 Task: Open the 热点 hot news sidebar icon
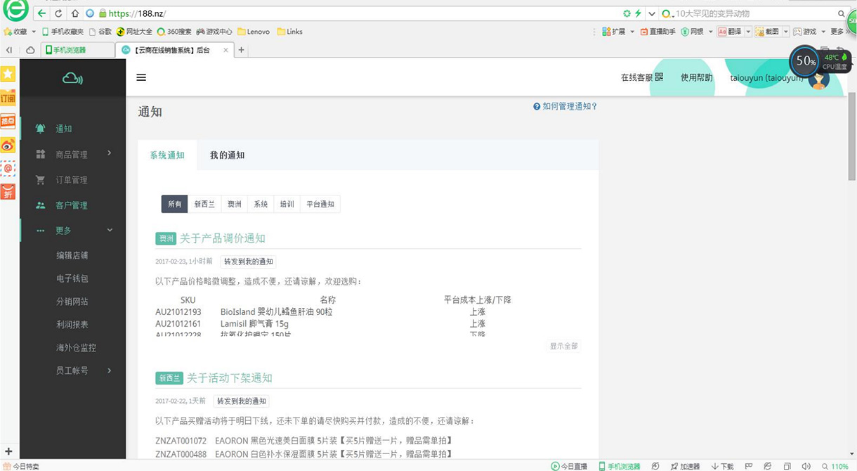(x=8, y=121)
